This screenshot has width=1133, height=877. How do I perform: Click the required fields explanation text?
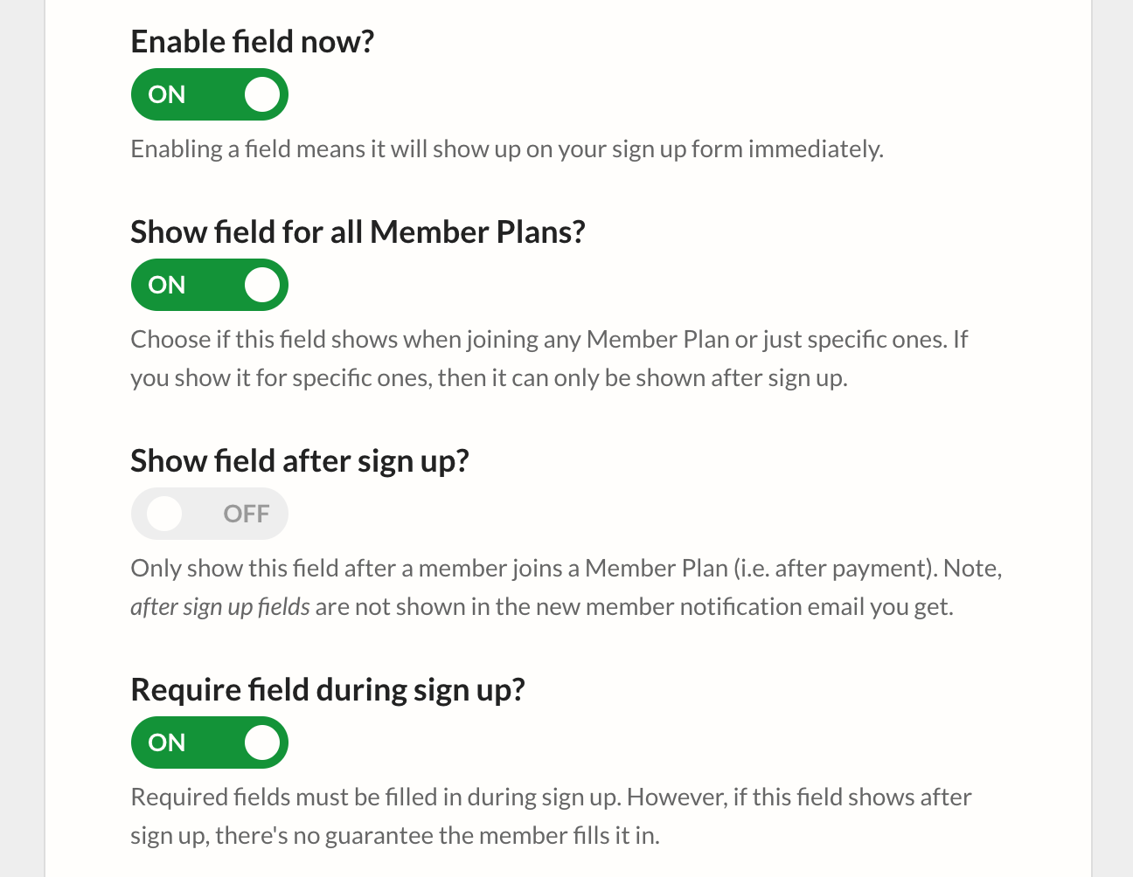(551, 815)
